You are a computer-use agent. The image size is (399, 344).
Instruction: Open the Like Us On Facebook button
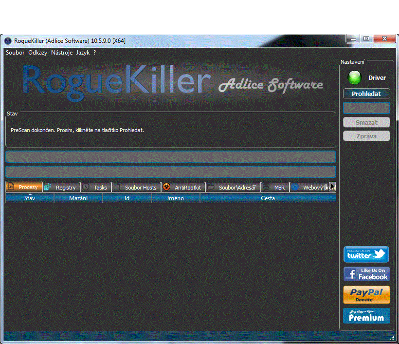(x=366, y=274)
